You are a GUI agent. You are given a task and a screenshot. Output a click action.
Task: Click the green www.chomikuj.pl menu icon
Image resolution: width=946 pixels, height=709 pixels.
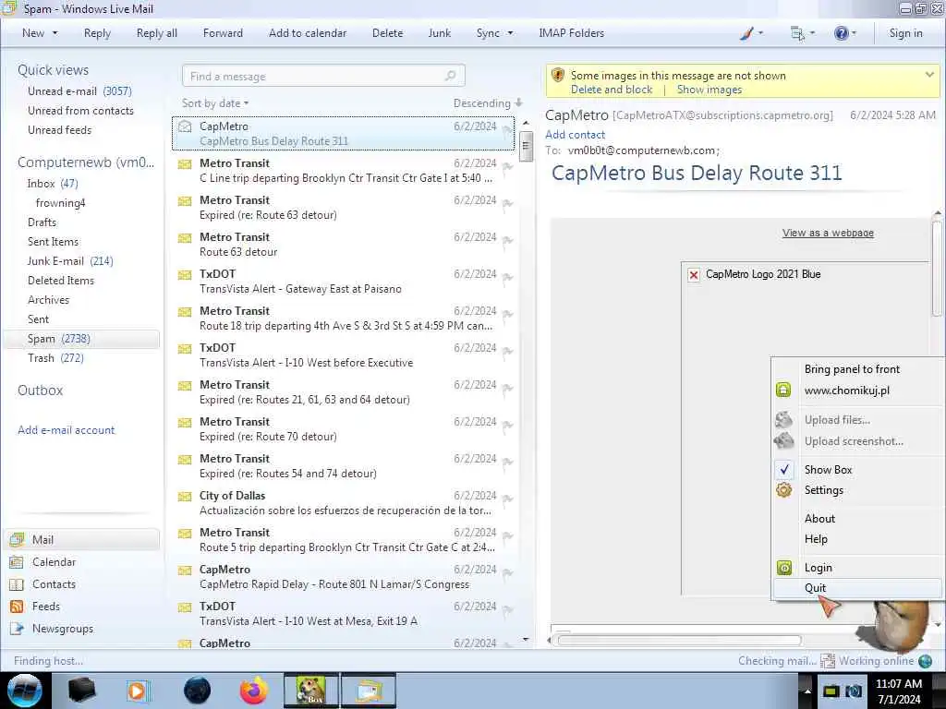[x=783, y=390]
